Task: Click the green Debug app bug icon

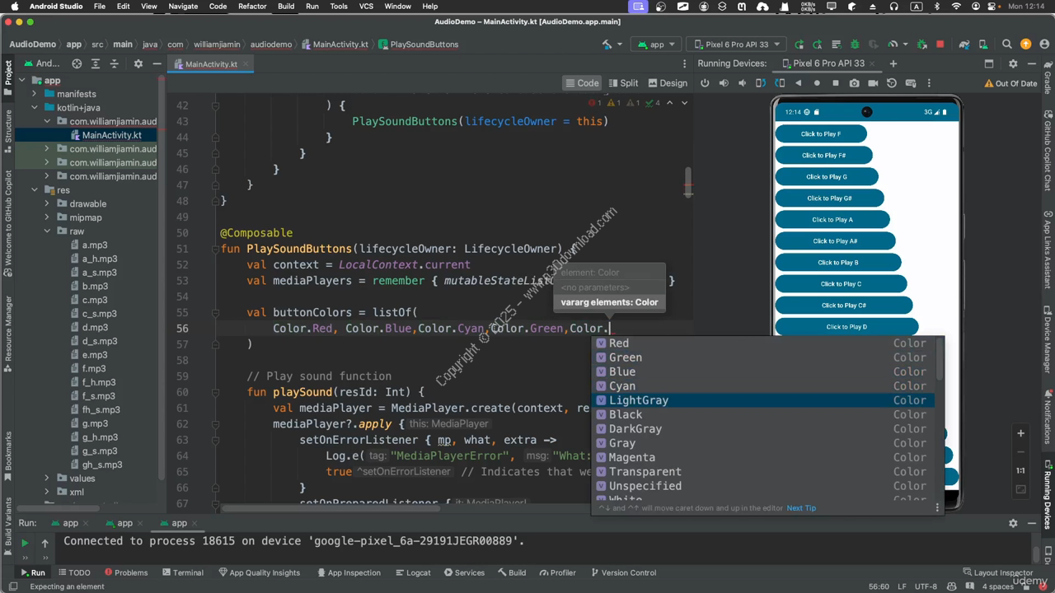Action: tap(855, 44)
